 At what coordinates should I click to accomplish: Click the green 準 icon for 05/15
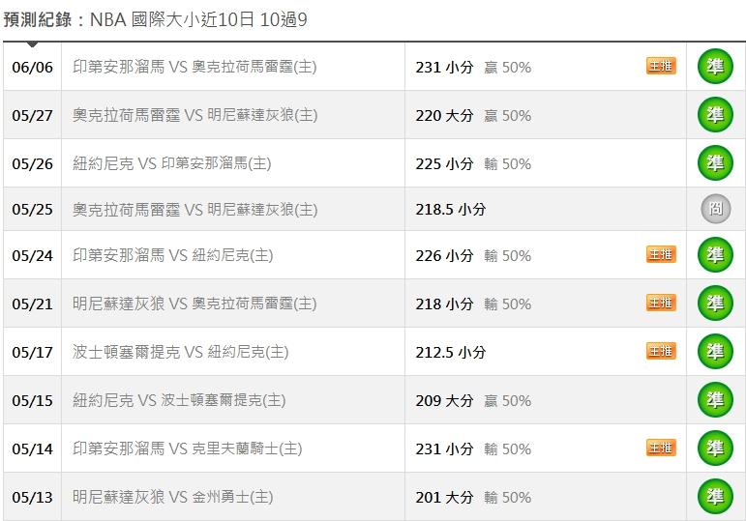click(715, 400)
